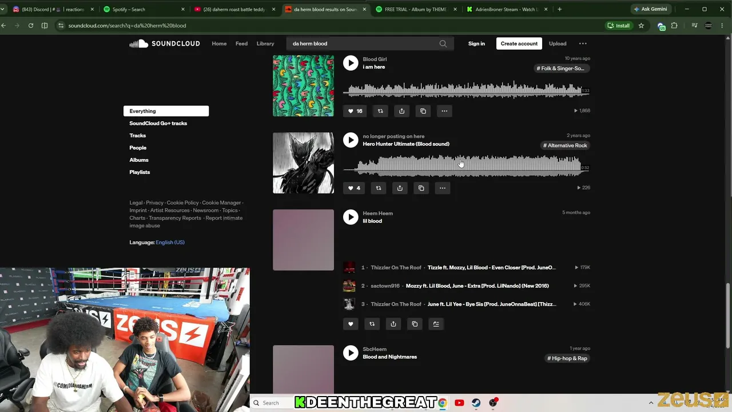Like the 'lil blood' playlist

[351, 324]
